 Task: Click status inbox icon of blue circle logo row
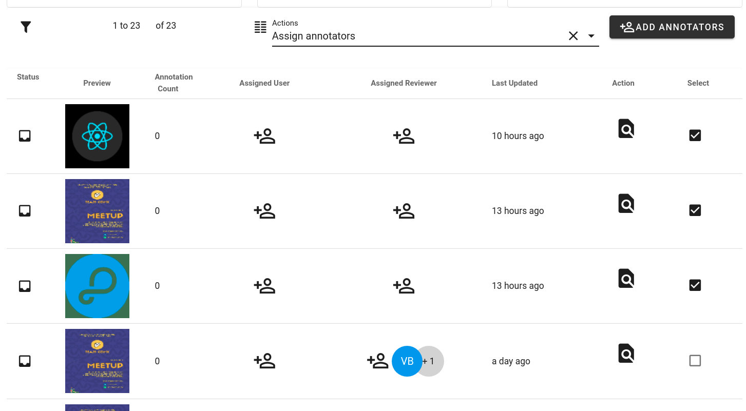pos(25,286)
